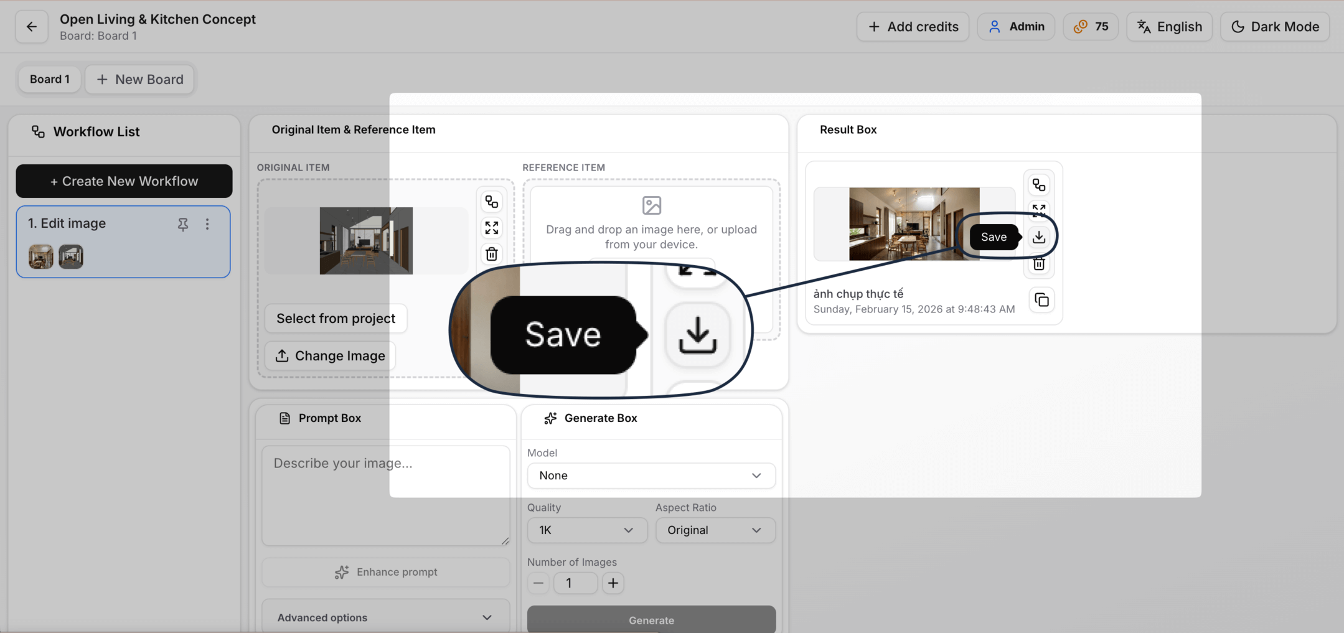
Task: Switch to Board 1 tab
Action: pyautogui.click(x=49, y=80)
